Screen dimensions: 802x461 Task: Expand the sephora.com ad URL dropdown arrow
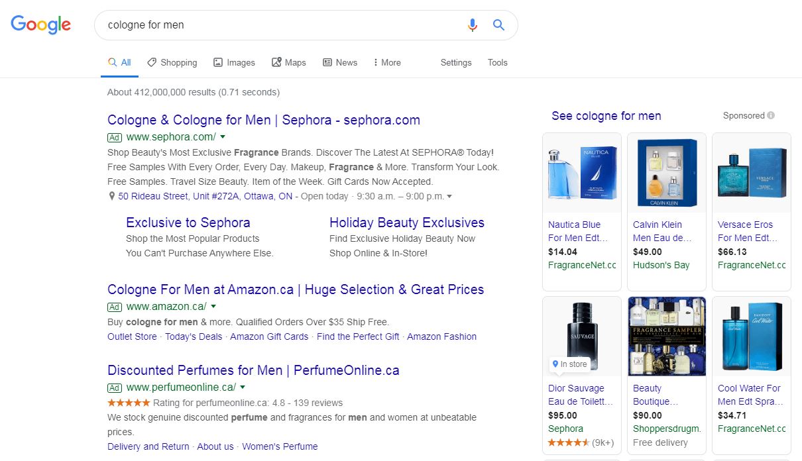click(x=223, y=137)
